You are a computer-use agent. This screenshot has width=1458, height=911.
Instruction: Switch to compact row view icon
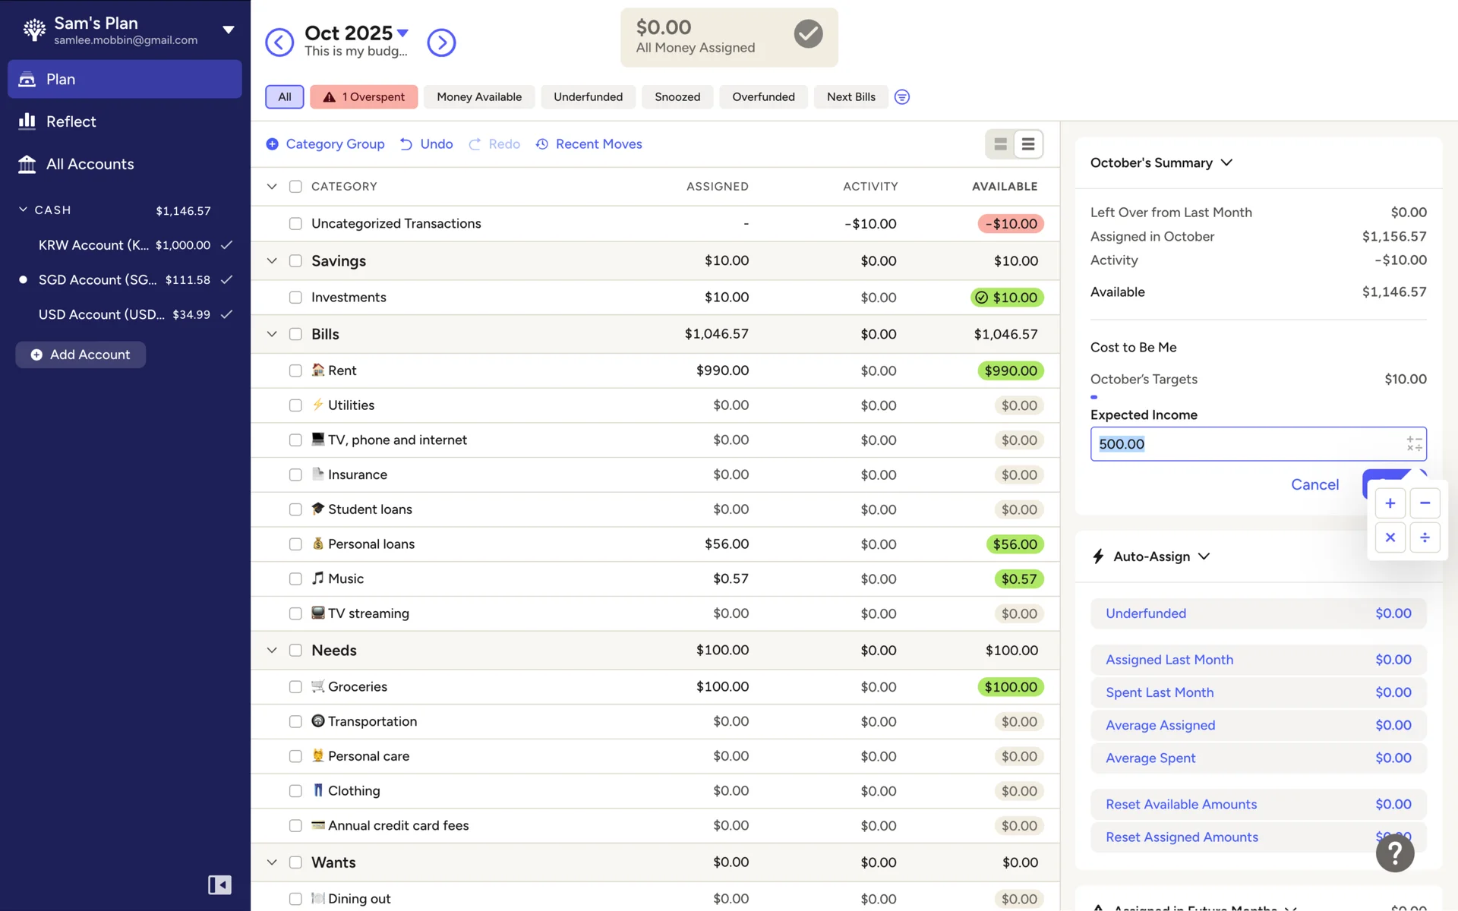pos(1027,144)
